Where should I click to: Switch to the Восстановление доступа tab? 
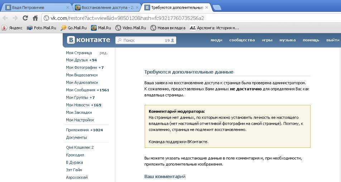(107, 7)
